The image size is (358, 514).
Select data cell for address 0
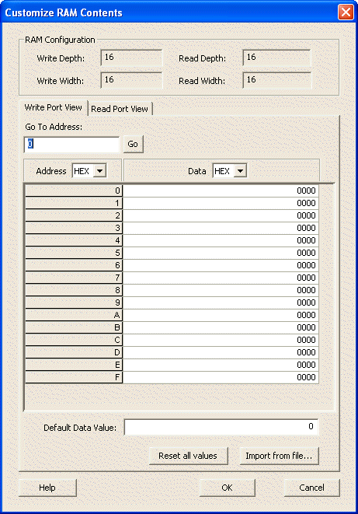pyautogui.click(x=221, y=191)
